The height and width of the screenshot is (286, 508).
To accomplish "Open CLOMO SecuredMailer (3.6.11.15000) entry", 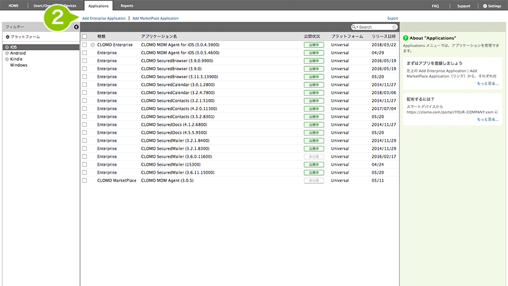I will pos(178,173).
